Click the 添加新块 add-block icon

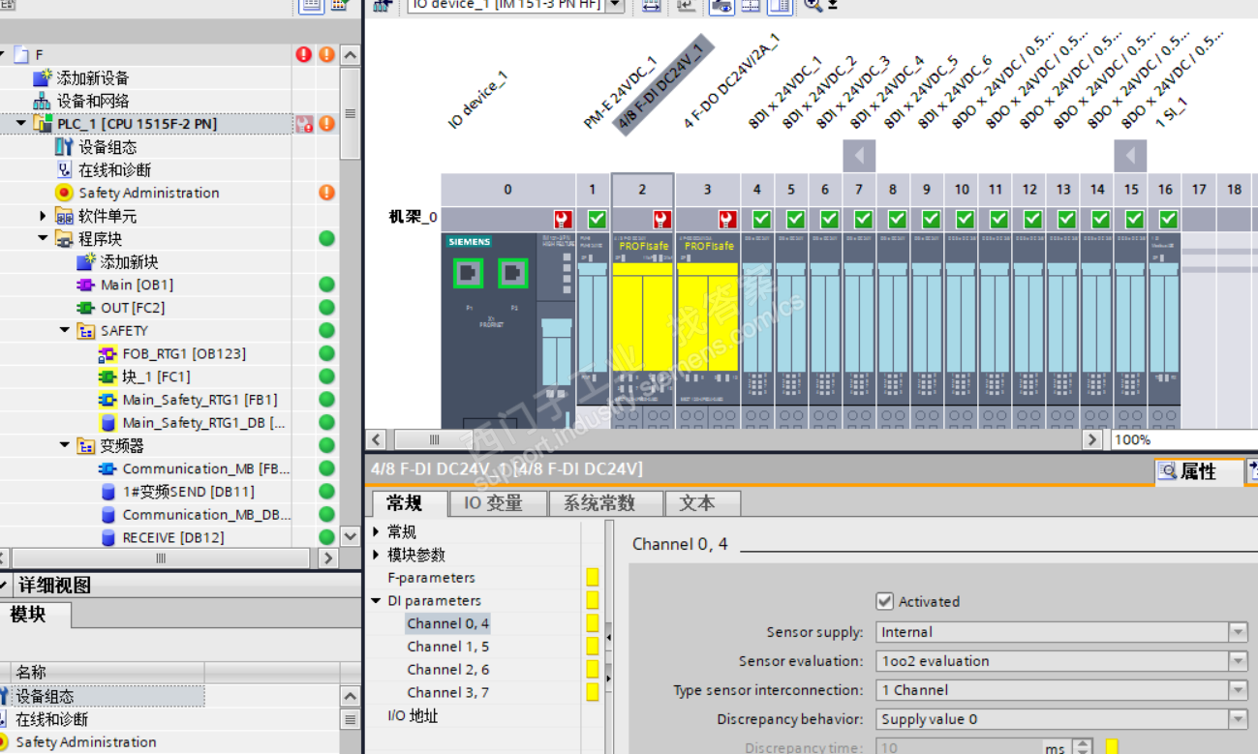tap(86, 261)
